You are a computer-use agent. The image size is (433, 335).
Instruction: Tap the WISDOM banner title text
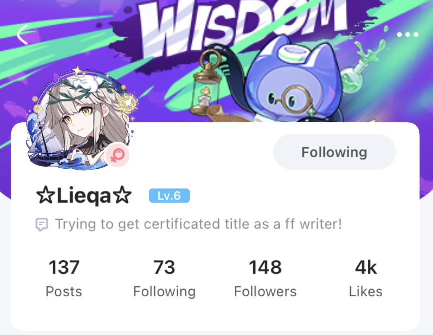tap(243, 26)
